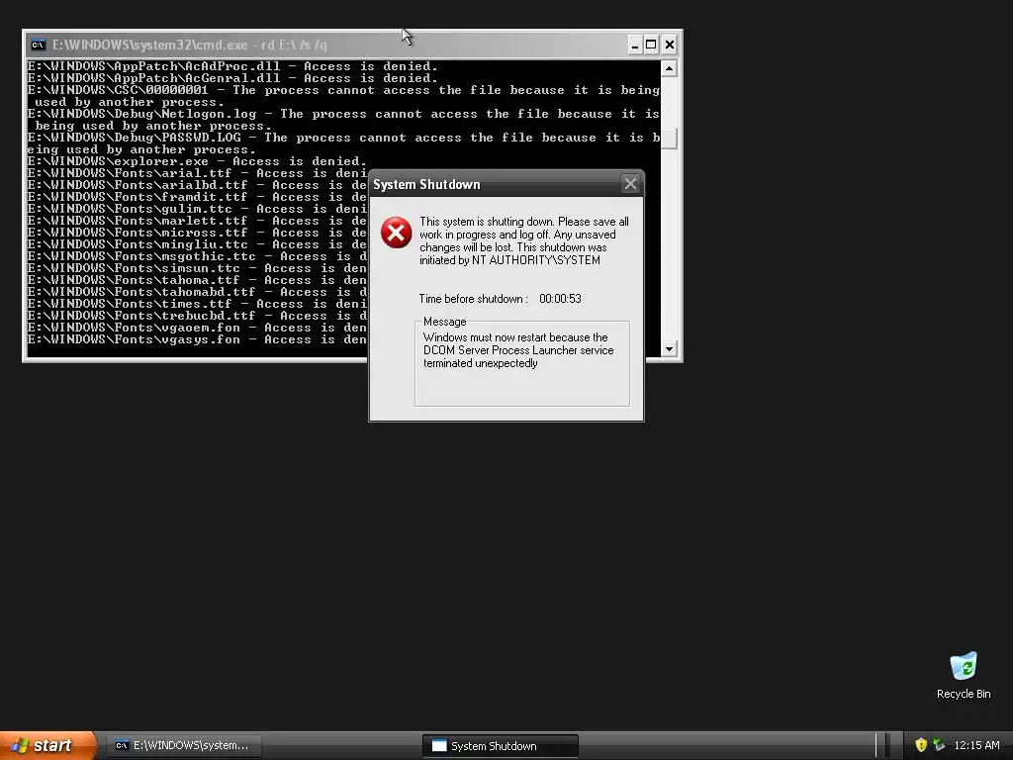Screen dimensions: 1013x760
Task: Click the cmd.exe title bar icon
Action: point(39,45)
